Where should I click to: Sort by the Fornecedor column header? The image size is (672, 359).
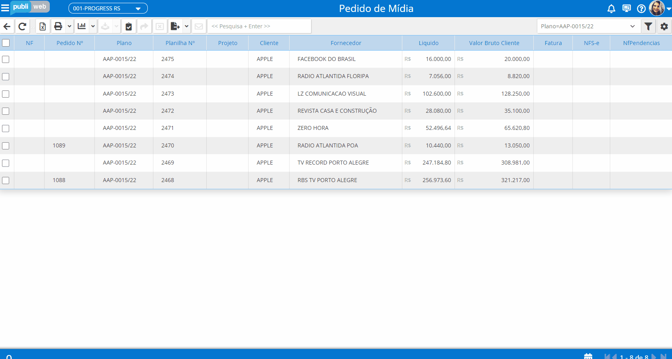click(x=346, y=43)
